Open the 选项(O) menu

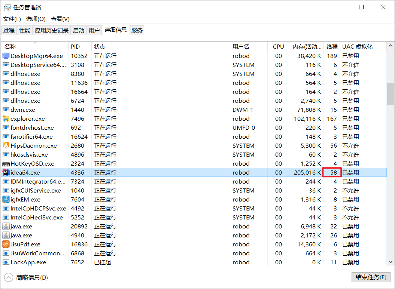pos(36,19)
